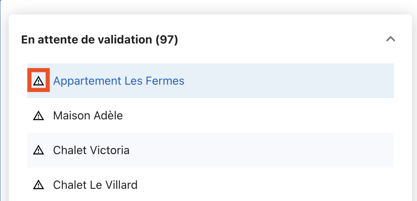This screenshot has height=201, width=417.
Task: Open the Chalet Le Villard listing
Action: [x=95, y=185]
